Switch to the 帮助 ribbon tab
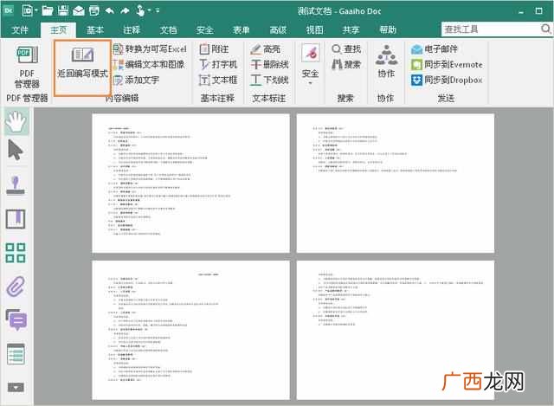The width and height of the screenshot is (554, 406). [x=388, y=30]
